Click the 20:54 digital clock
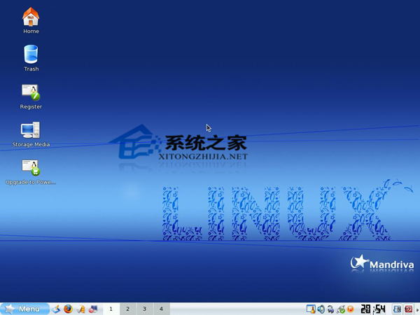 click(373, 309)
